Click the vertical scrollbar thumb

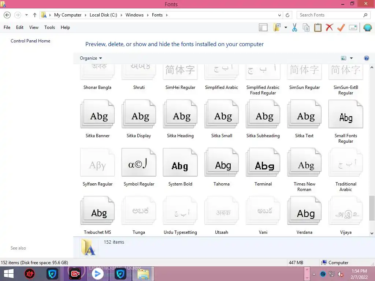pos(372,208)
